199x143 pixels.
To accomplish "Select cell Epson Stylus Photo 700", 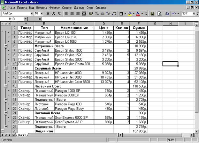I will [74, 64].
